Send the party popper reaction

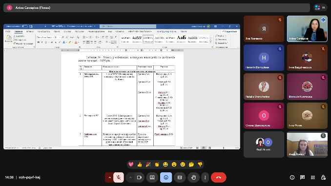pos(148,165)
